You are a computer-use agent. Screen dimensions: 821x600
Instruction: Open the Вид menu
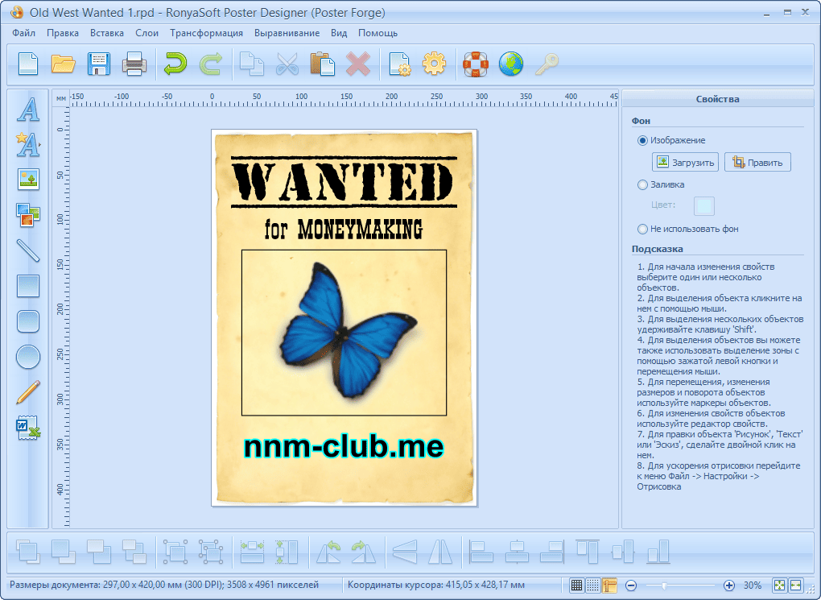(339, 33)
